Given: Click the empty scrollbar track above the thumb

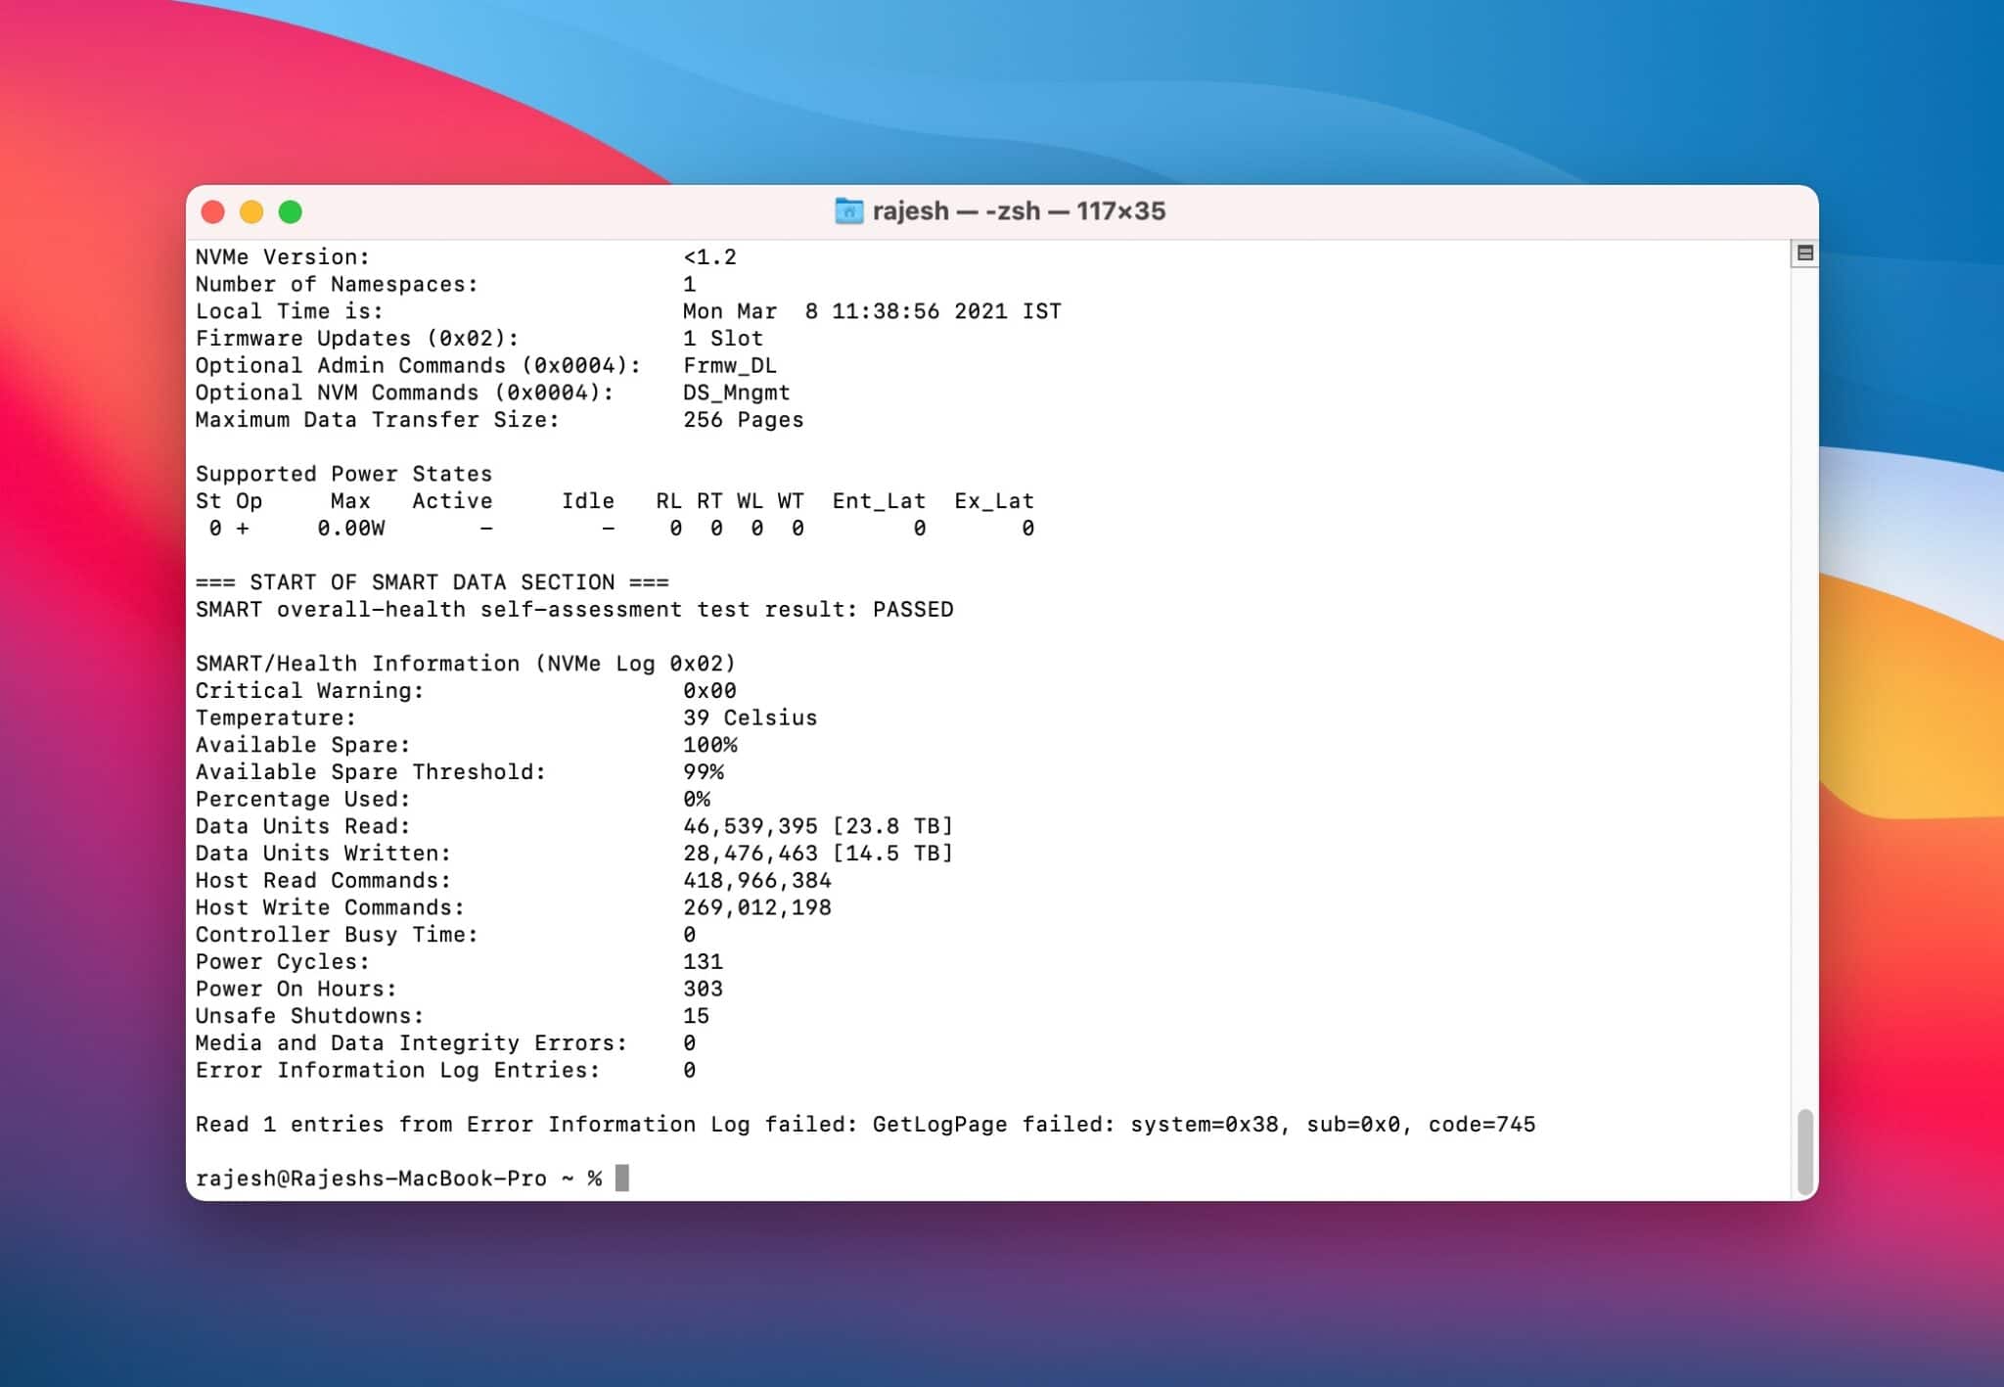Looking at the screenshot, I should (1804, 685).
